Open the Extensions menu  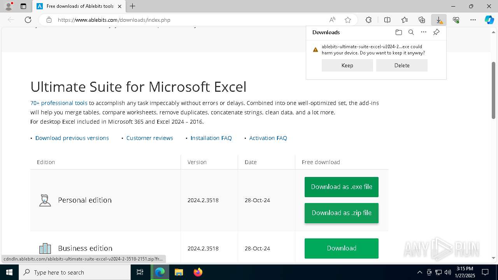[x=368, y=20]
